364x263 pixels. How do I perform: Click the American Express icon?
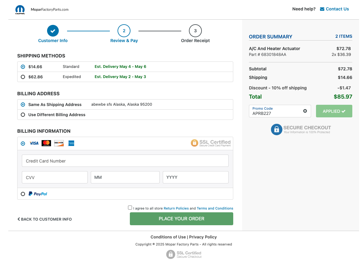click(71, 143)
